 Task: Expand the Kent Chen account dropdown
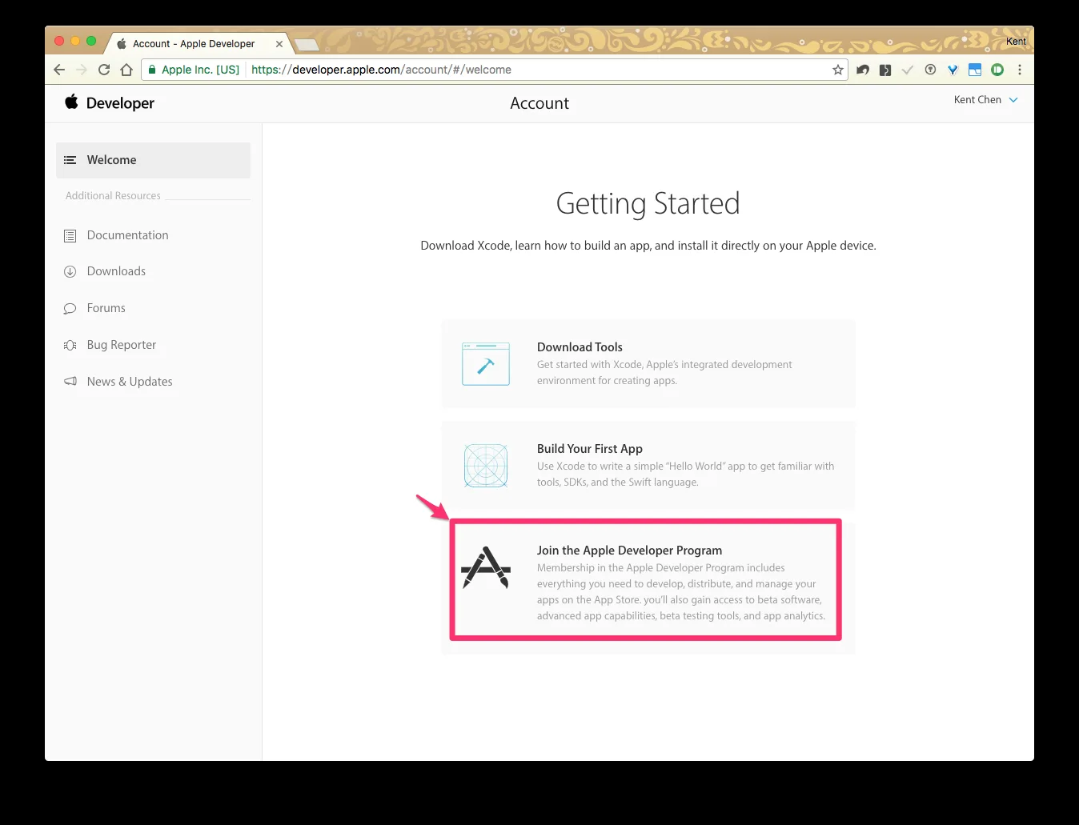(x=985, y=100)
